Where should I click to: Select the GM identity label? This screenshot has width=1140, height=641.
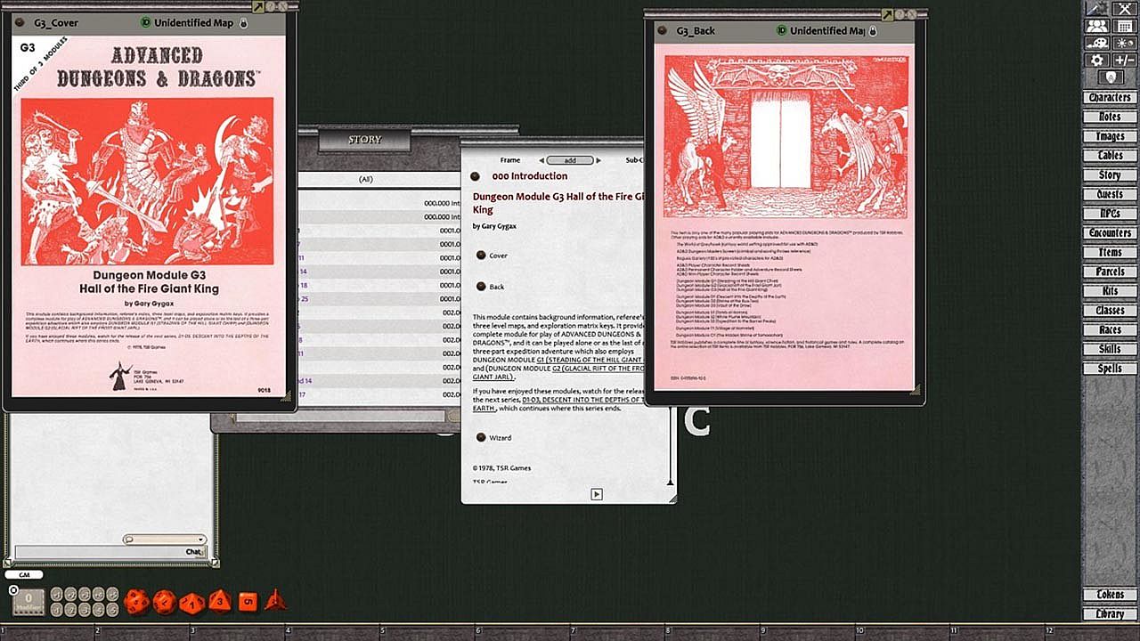24,574
